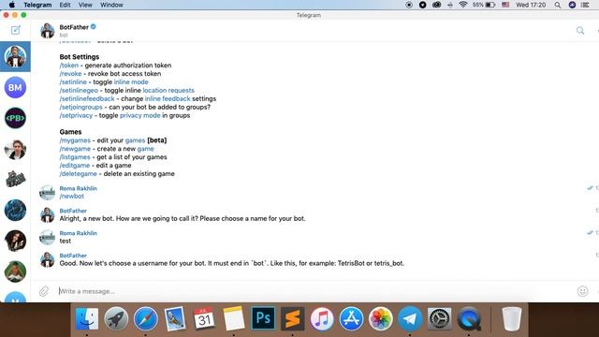Click the clock showing Wed 17:20

(531, 5)
